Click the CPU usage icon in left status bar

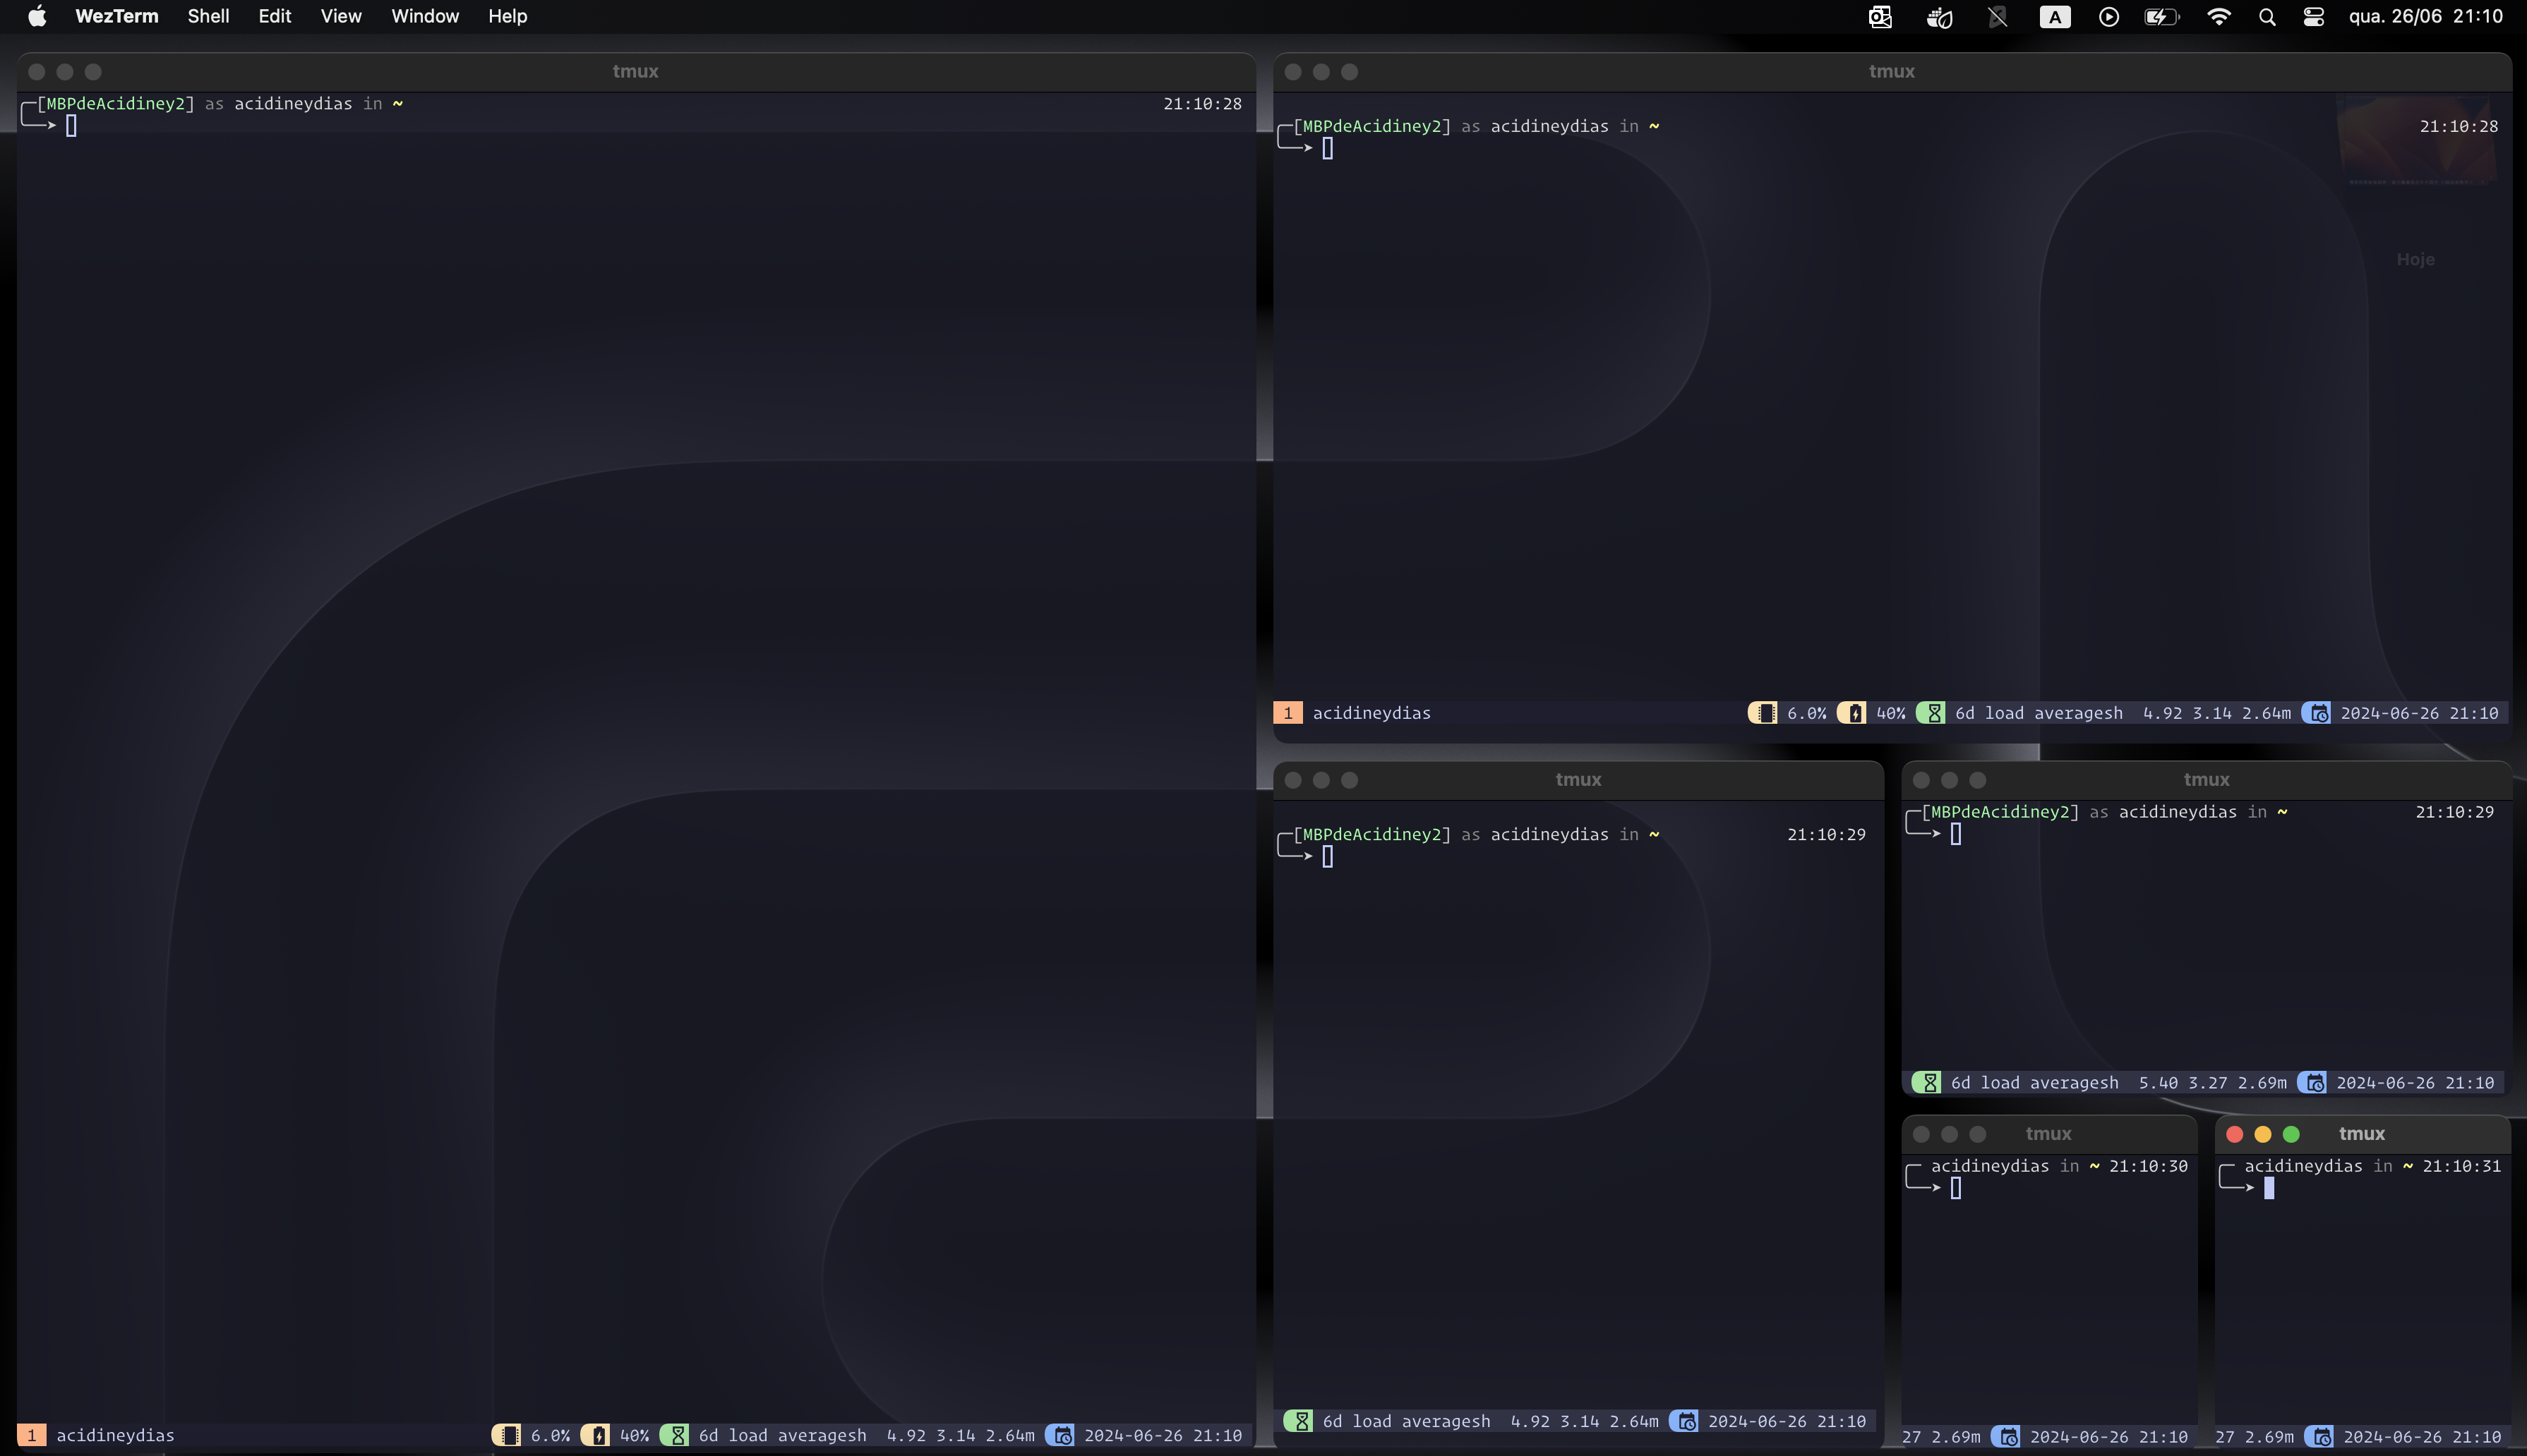pyautogui.click(x=508, y=1435)
